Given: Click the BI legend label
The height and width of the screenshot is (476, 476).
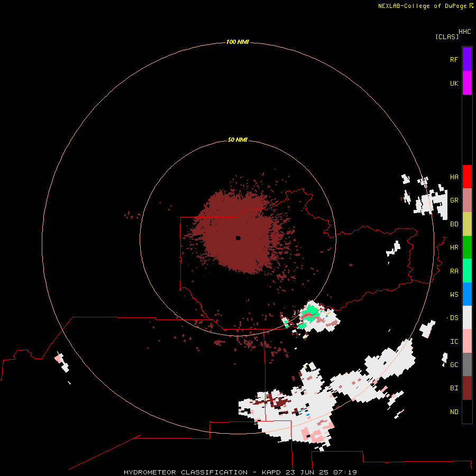Looking at the screenshot, I should coord(454,388).
